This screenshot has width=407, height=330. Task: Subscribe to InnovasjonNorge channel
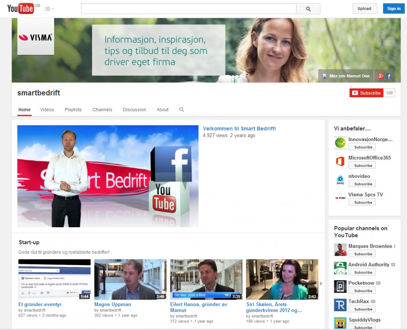click(x=362, y=147)
